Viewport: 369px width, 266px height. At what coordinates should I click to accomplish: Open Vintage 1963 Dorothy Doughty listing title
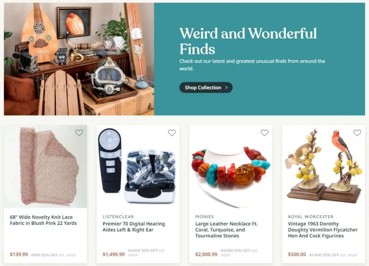click(323, 230)
